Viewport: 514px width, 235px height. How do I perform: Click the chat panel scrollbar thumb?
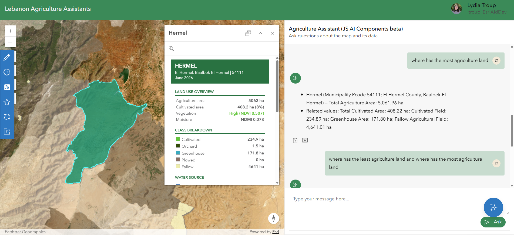tap(512, 131)
